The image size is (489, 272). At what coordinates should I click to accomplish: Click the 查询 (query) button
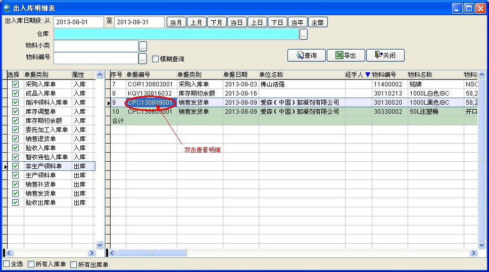point(306,56)
